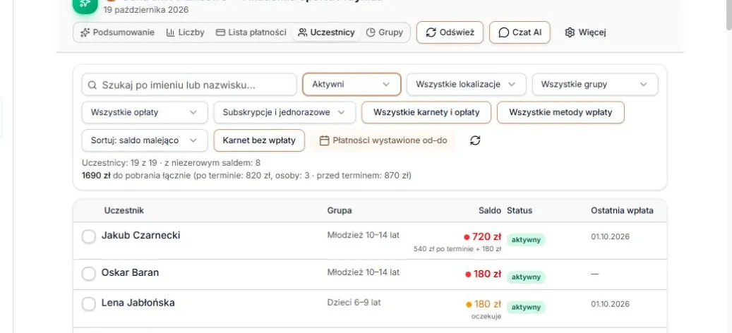Click the Status column header
732x333 pixels.
pyautogui.click(x=520, y=210)
